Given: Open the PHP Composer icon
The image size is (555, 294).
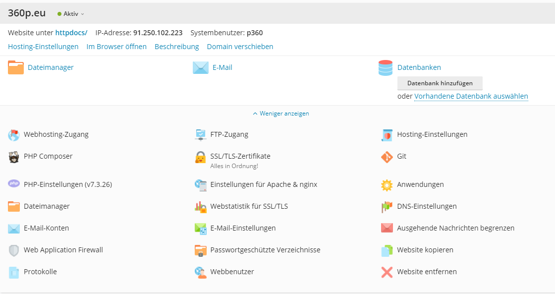Looking at the screenshot, I should pos(14,157).
